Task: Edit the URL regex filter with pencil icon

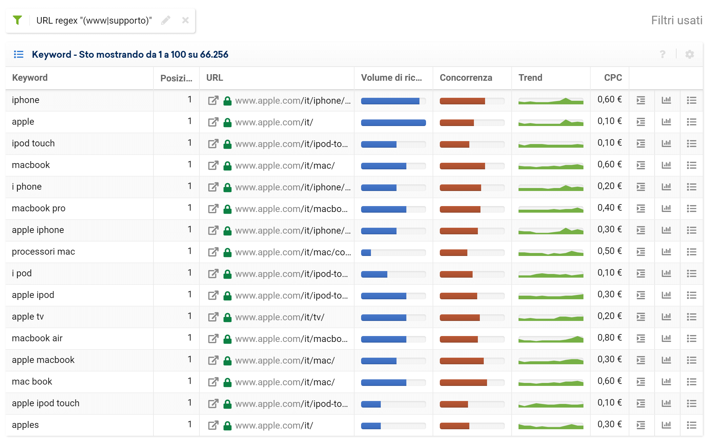Action: coord(166,20)
